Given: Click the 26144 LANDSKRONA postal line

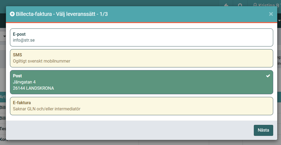Looking at the screenshot, I should click(x=33, y=88).
